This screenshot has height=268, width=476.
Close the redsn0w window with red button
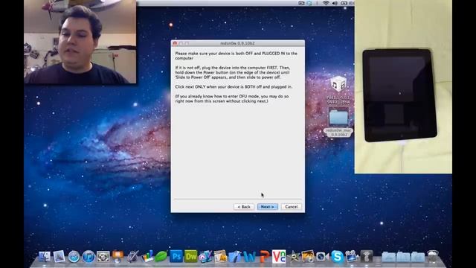click(x=175, y=43)
